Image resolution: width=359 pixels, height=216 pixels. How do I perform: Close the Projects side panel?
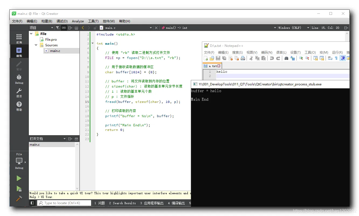(76, 28)
